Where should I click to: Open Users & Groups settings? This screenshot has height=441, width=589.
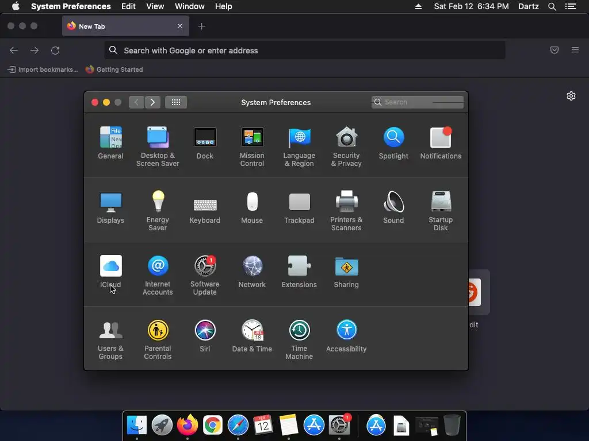click(110, 340)
